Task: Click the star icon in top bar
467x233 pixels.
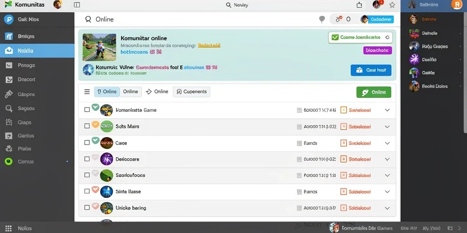Action: pyautogui.click(x=392, y=5)
